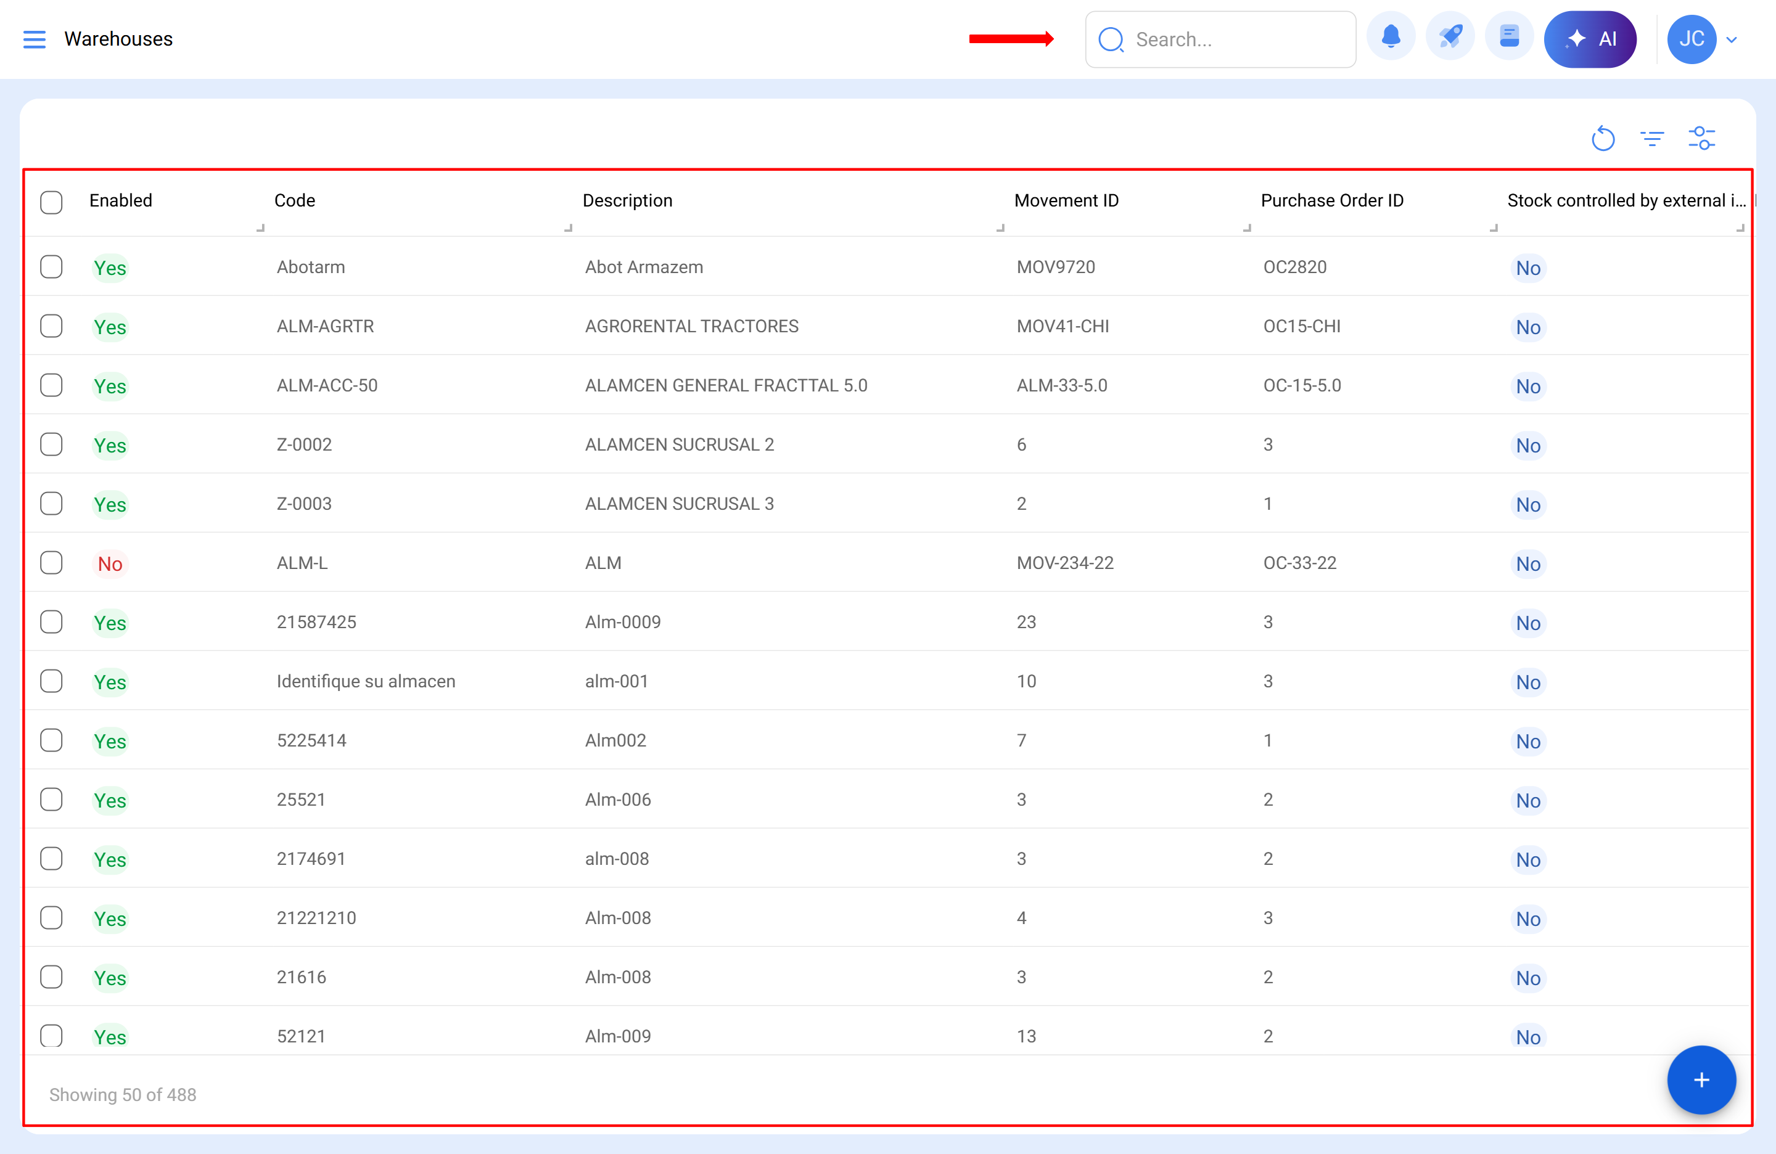Click the blue plus add button
The height and width of the screenshot is (1154, 1776).
click(1701, 1079)
